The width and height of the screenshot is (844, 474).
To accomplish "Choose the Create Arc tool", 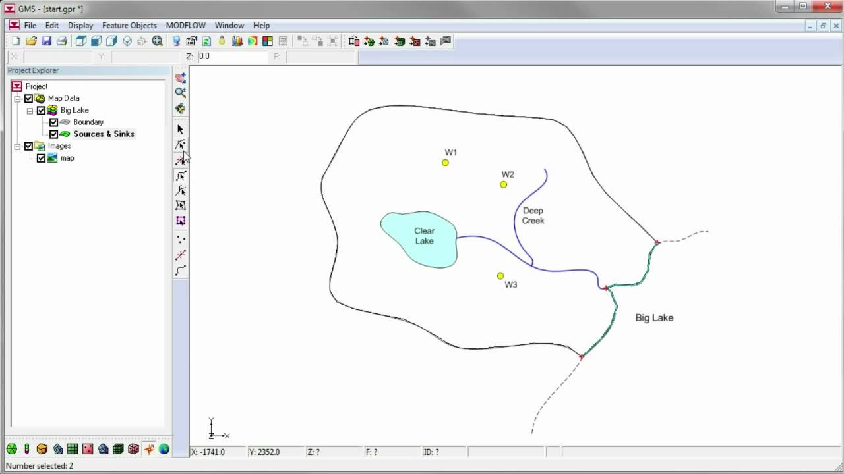I will pyautogui.click(x=181, y=270).
